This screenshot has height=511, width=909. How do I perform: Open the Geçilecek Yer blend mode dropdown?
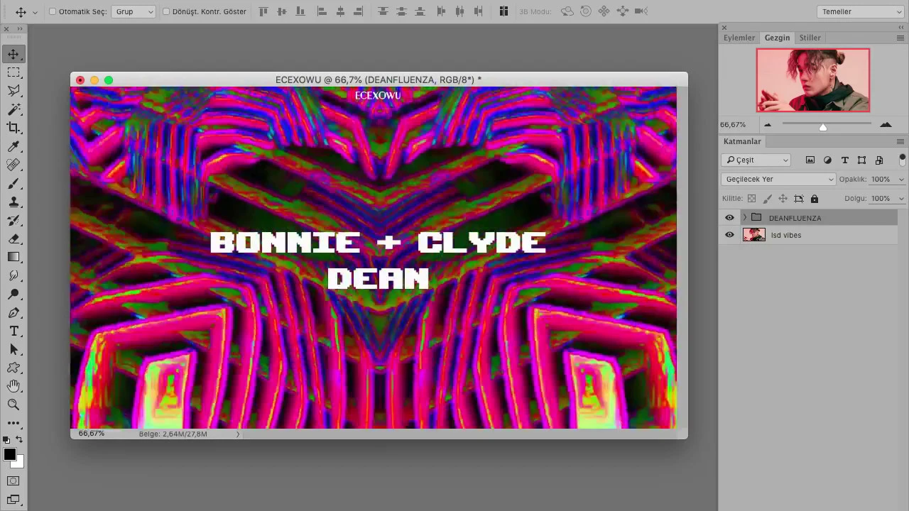778,180
